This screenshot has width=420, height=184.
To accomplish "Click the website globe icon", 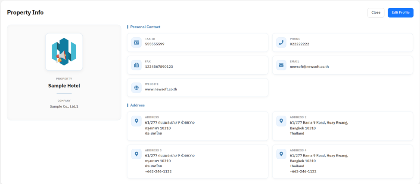I will pyautogui.click(x=137, y=87).
